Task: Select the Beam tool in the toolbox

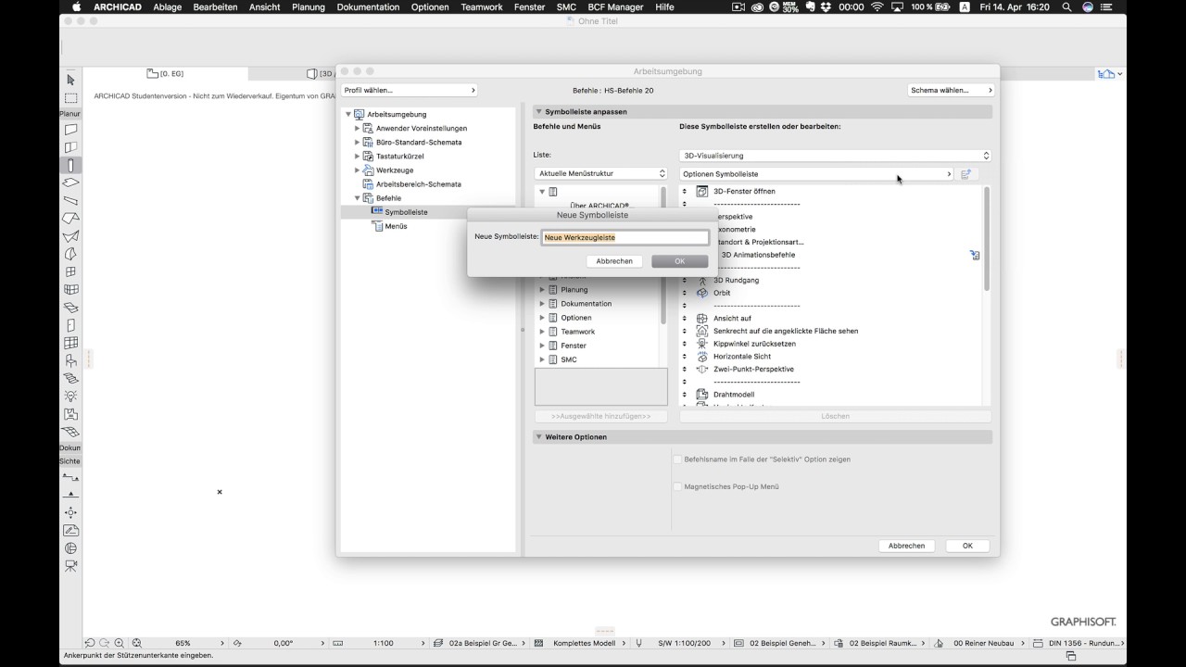Action: (71, 200)
